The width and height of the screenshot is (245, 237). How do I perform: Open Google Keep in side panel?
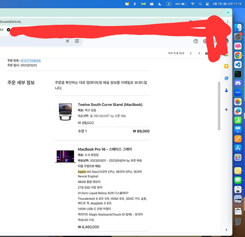point(226,66)
